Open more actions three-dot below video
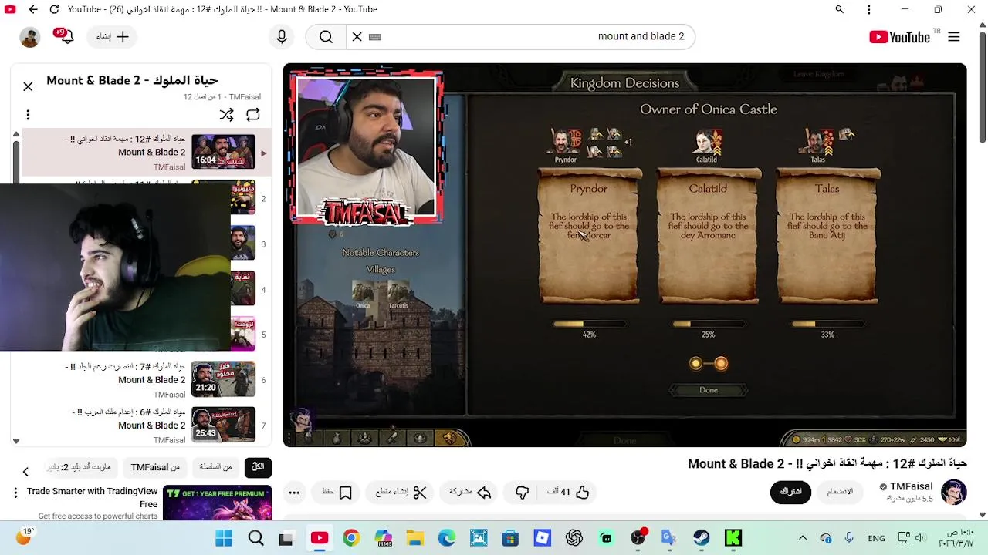988x555 pixels. (x=294, y=492)
